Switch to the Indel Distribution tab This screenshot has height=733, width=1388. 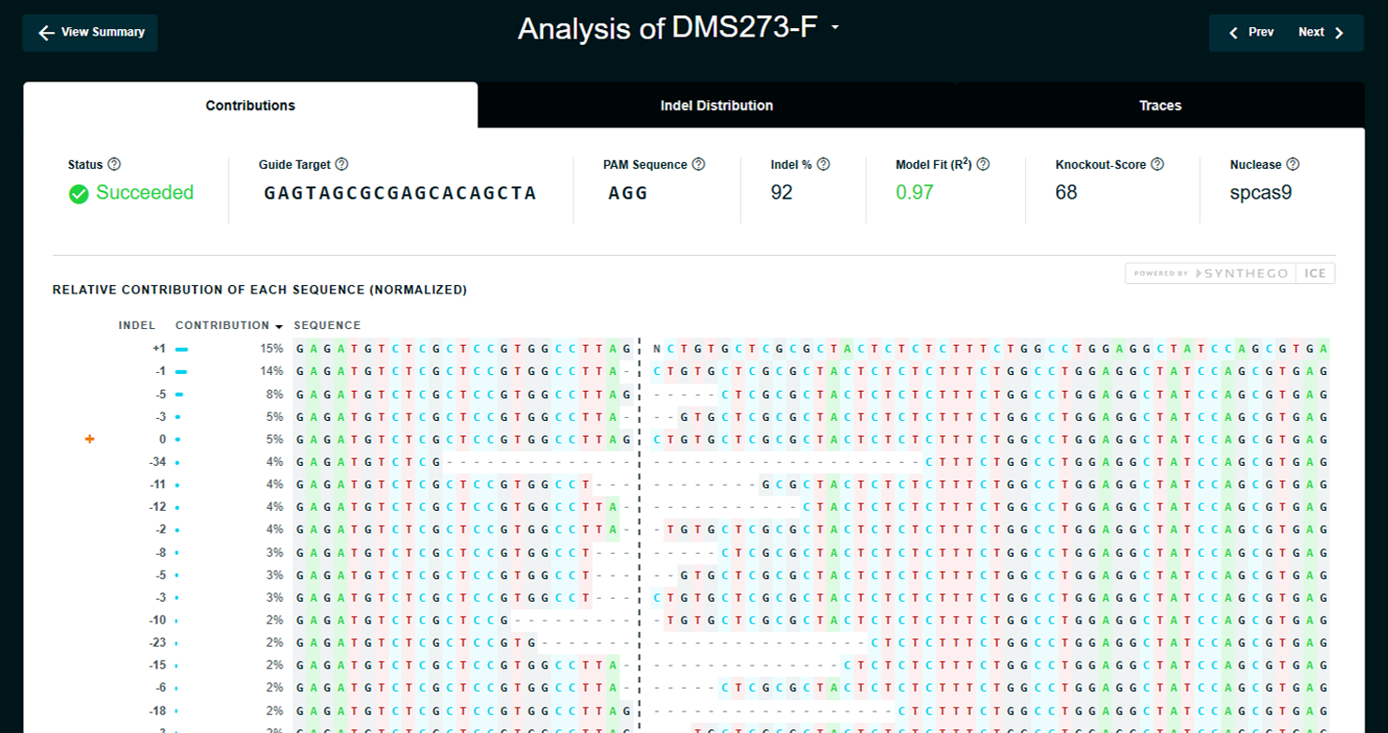coord(717,106)
